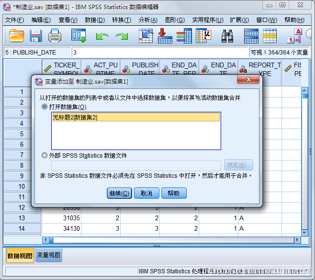The width and height of the screenshot is (315, 280).
Task: Click SPSS icon in main title bar
Action: click(x=7, y=7)
